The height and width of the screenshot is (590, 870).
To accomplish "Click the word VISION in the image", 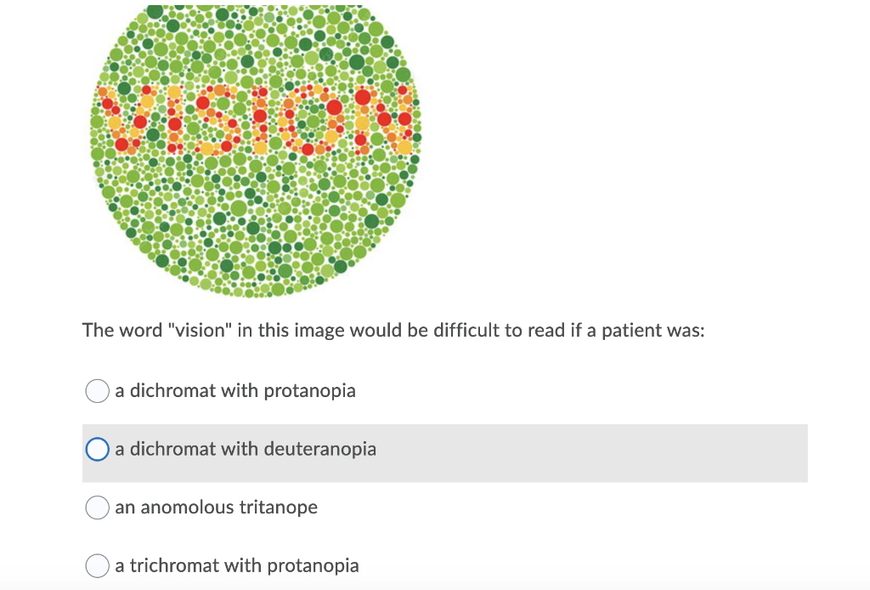I will [x=255, y=115].
